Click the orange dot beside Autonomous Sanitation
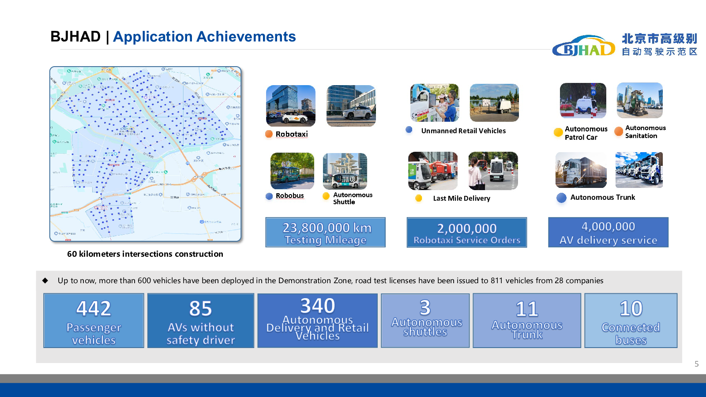 pyautogui.click(x=619, y=131)
